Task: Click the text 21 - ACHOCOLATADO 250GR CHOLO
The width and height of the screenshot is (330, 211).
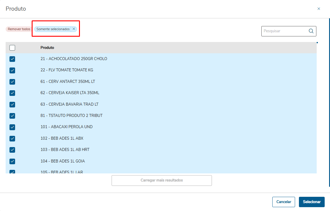Action: (x=74, y=59)
